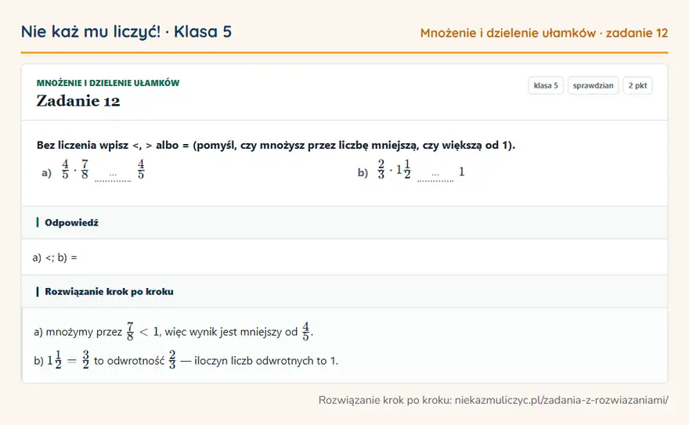Screen dimensions: 689x425
Task: Click the 'Odpowiedź' section heading
Action: [x=71, y=222]
